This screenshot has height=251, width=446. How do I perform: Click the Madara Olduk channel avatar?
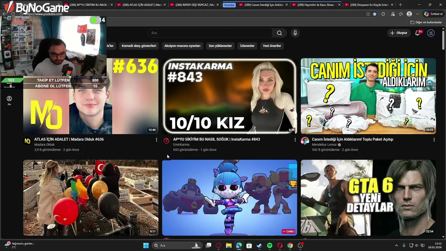click(28, 141)
